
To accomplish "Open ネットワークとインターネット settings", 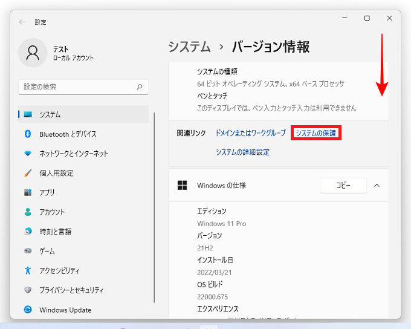I will click(83, 154).
